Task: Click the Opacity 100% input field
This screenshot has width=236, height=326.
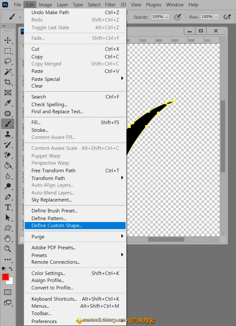Action: 157,17
